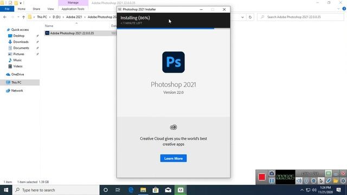Open Customize Quick Access Toolbar dropdown
The image size is (347, 195).
click(21, 3)
